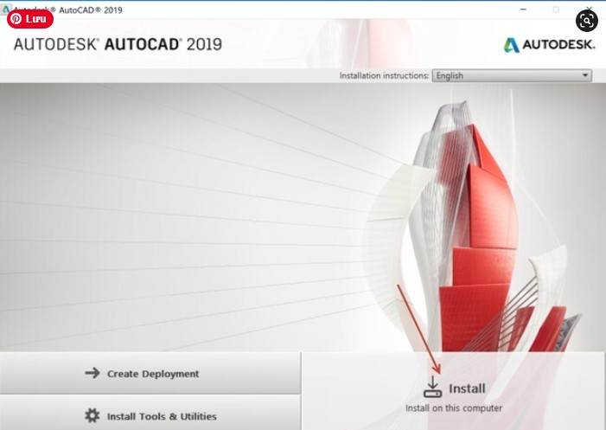The width and height of the screenshot is (606, 430).
Task: Open the Installation instructions language dropdown
Action: [512, 75]
